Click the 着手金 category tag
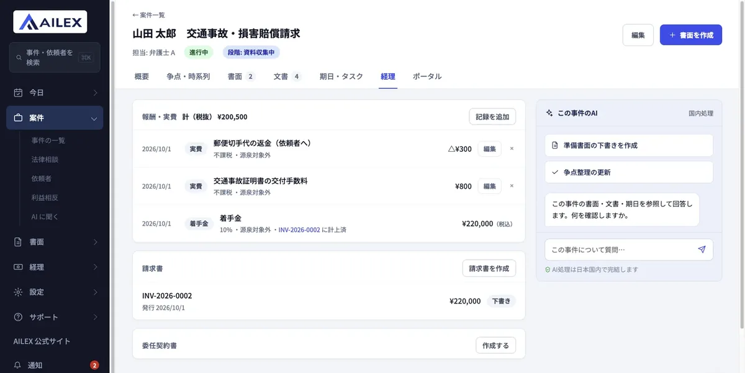 (197, 224)
